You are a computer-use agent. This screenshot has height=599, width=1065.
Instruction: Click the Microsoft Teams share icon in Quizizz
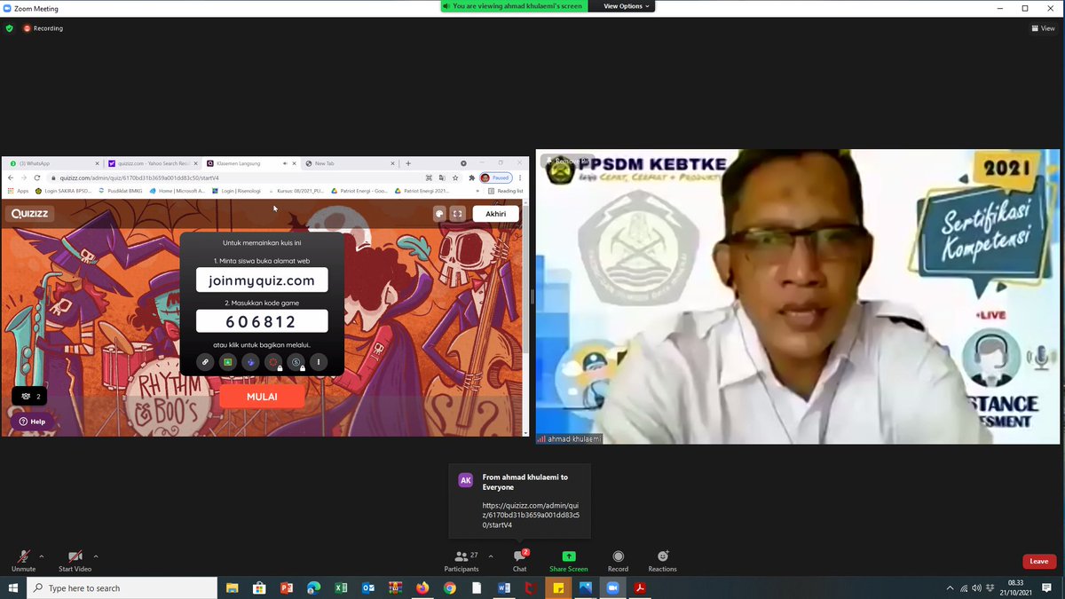[x=250, y=362]
